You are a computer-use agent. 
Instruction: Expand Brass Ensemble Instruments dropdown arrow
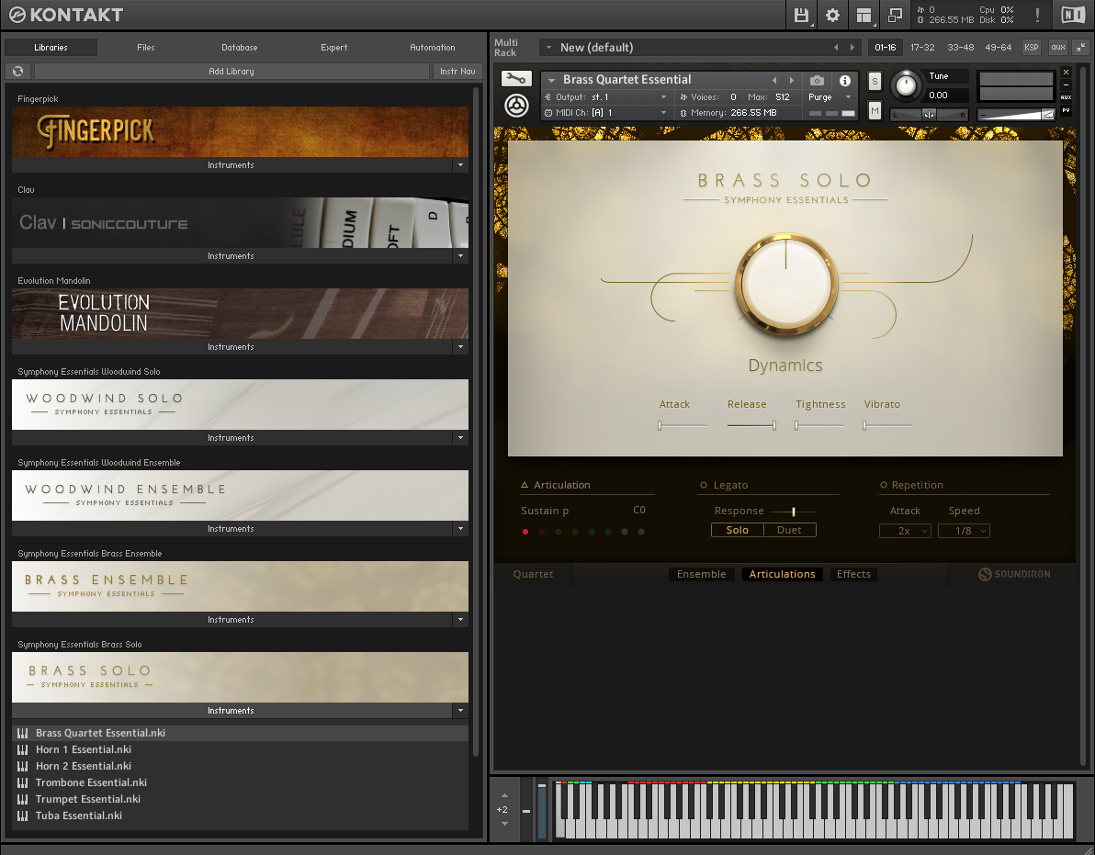tap(460, 620)
